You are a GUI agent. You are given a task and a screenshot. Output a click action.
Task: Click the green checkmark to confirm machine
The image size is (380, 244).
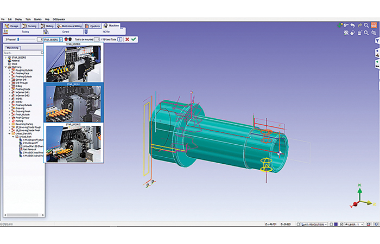134,39
